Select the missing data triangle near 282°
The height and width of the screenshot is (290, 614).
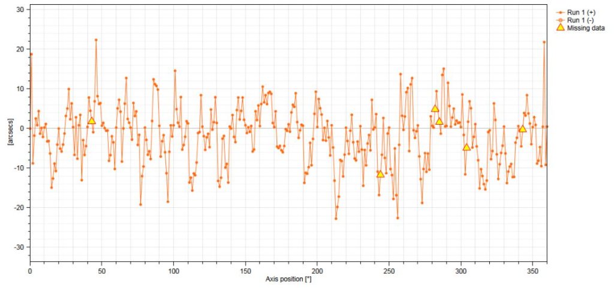[x=435, y=108]
